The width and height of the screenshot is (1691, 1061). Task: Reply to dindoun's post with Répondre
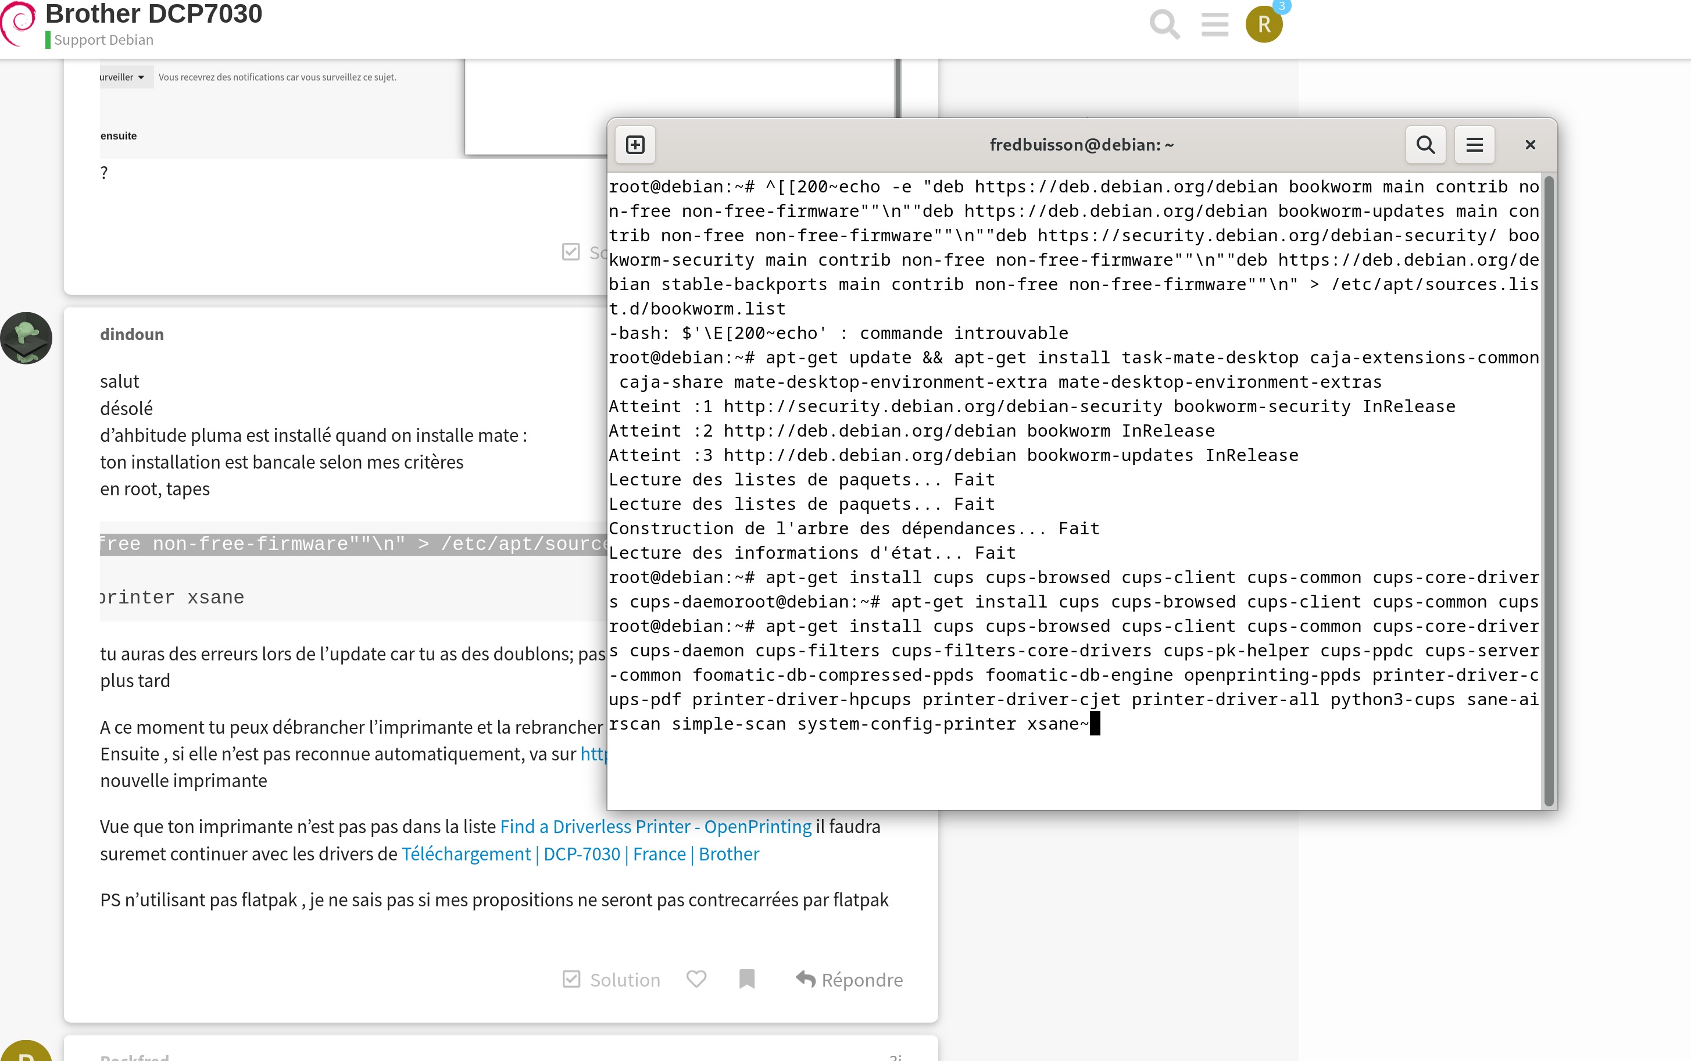(x=849, y=979)
